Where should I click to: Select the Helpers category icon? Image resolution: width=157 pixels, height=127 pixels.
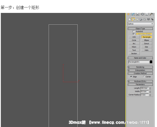click(x=145, y=19)
